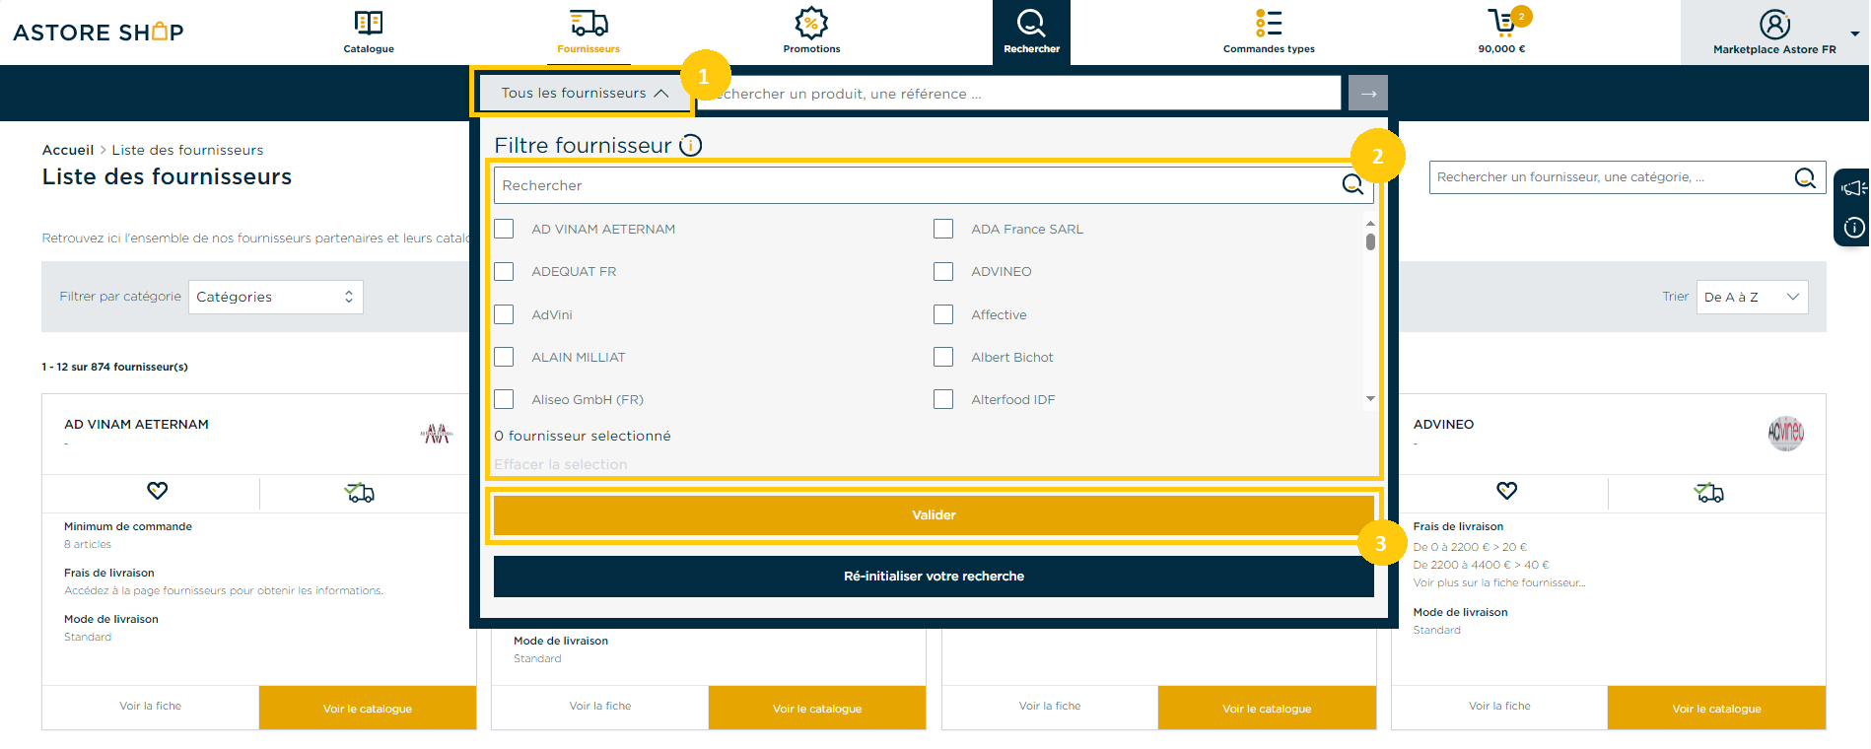Show Filtre fournisseur info tooltip
This screenshot has height=749, width=1871.
(691, 145)
